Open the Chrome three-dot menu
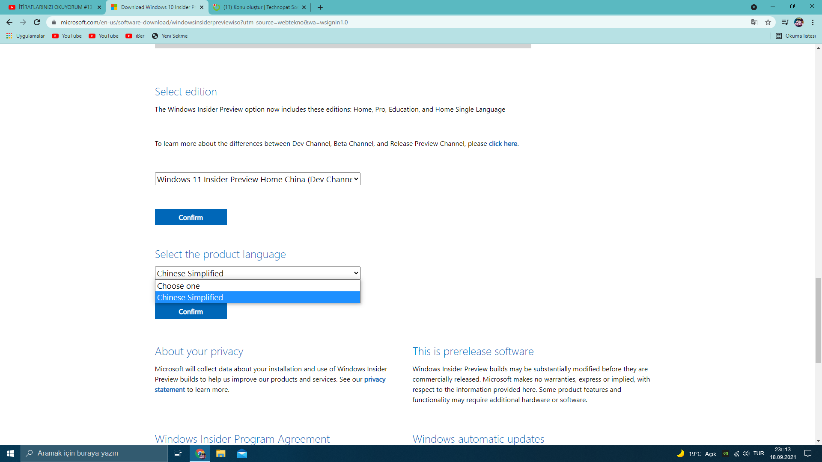 pyautogui.click(x=813, y=22)
